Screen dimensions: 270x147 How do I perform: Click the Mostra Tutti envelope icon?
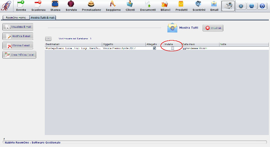[172, 27]
